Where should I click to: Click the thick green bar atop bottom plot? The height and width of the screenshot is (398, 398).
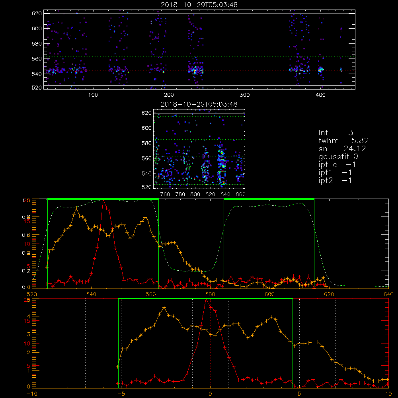206,299
